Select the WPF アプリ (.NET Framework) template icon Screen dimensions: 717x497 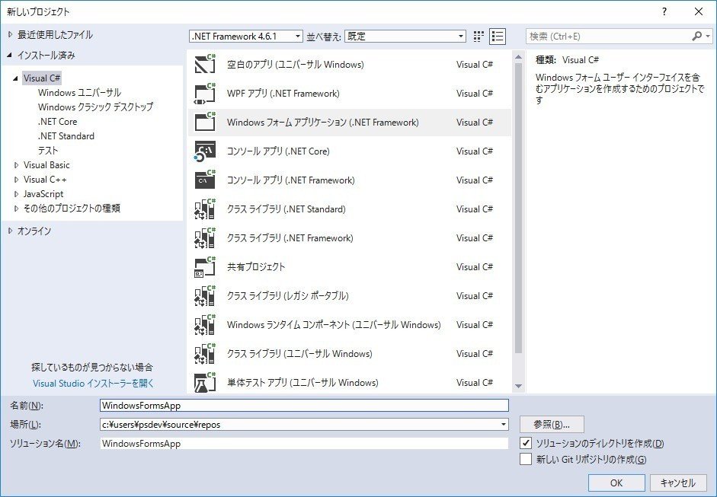205,93
